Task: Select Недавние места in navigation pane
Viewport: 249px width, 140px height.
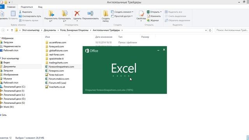Action: point(12,46)
